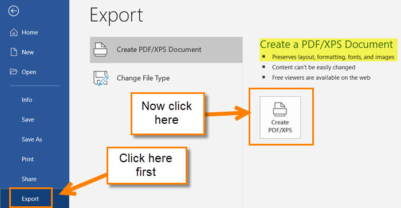Open the Home menu label

pos(30,33)
